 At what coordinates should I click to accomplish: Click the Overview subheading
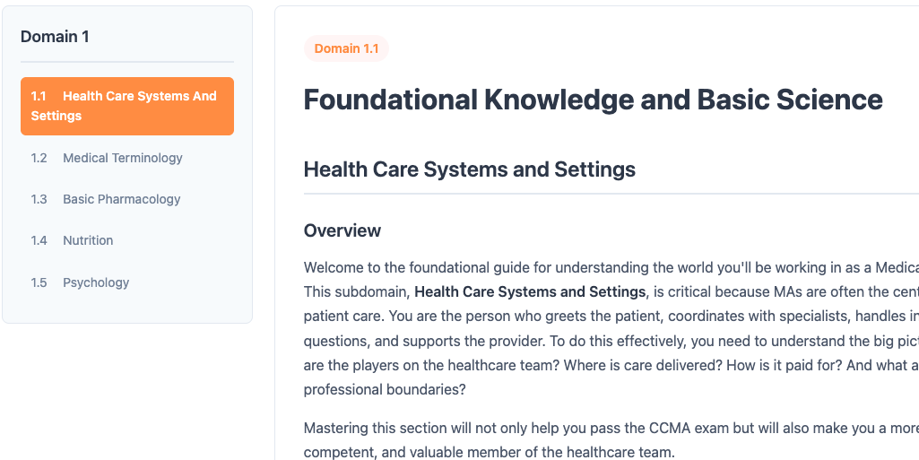[342, 230]
